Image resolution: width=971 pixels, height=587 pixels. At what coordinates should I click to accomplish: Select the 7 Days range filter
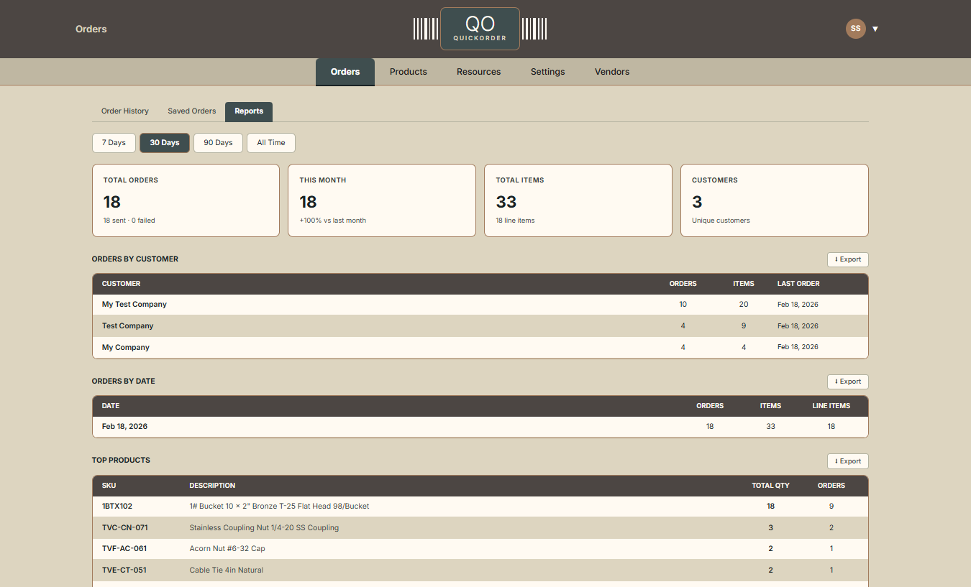[114, 143]
